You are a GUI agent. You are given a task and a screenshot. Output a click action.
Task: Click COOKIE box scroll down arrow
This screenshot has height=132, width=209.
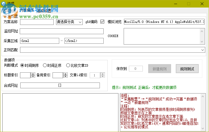point(202,42)
